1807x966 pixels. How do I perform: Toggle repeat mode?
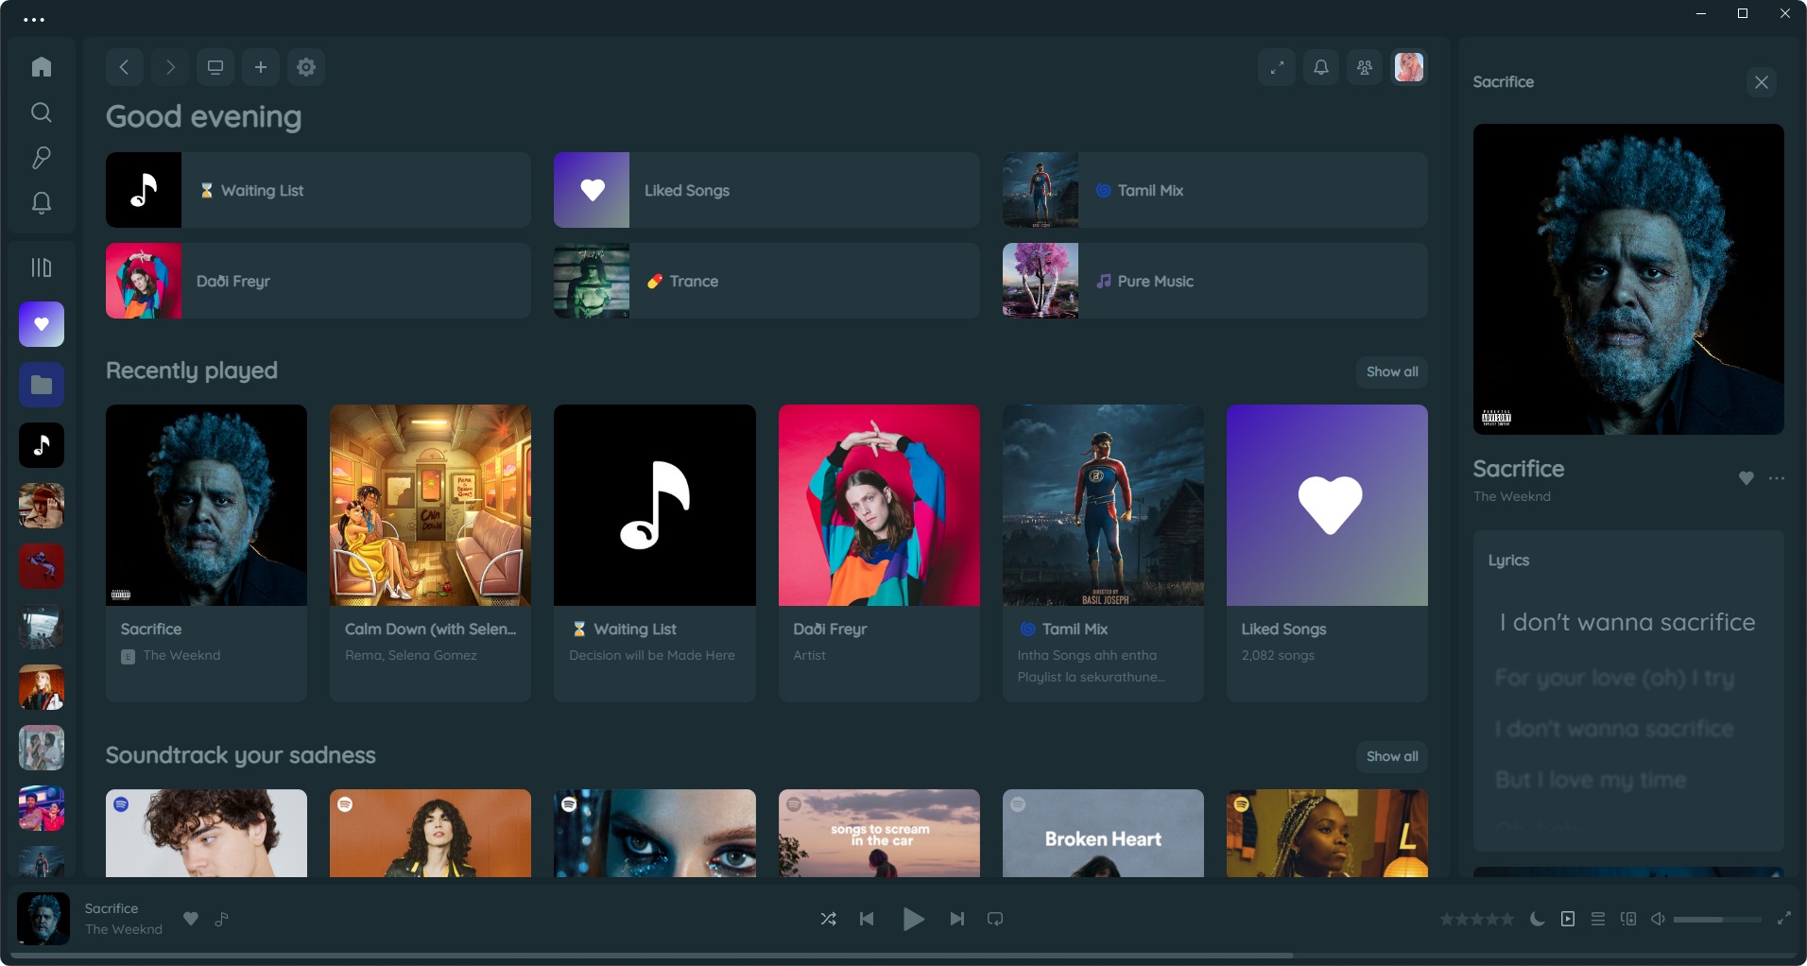pos(995,919)
